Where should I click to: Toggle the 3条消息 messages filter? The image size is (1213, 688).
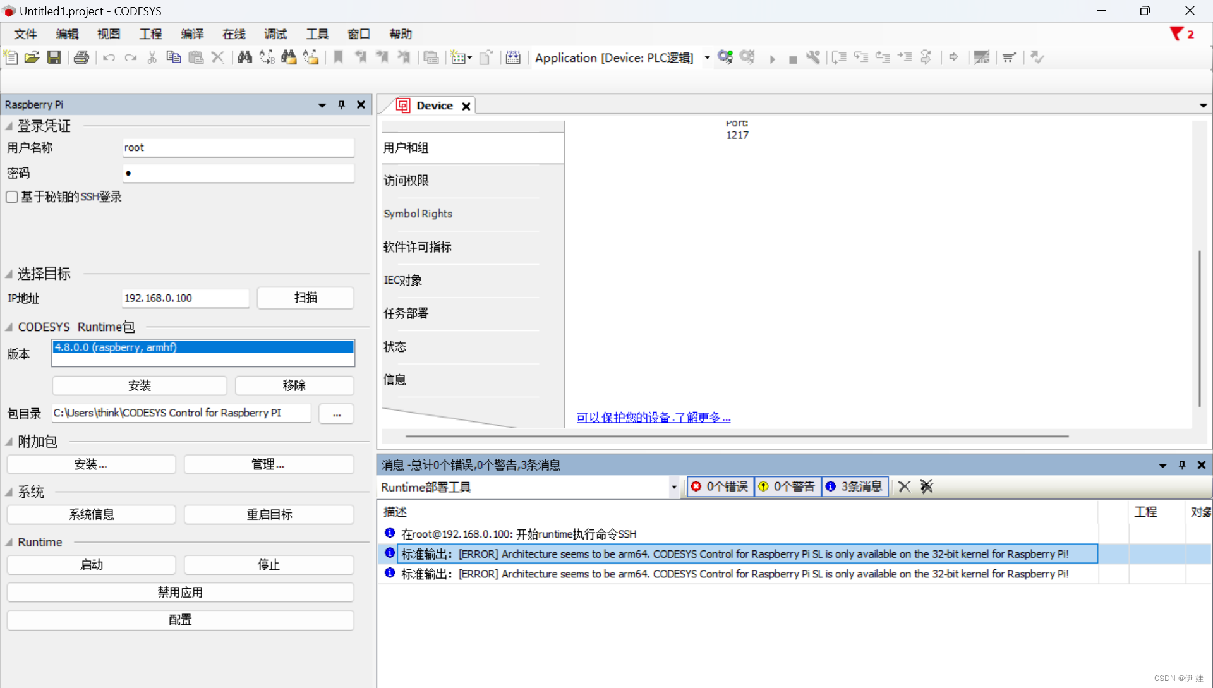[855, 486]
